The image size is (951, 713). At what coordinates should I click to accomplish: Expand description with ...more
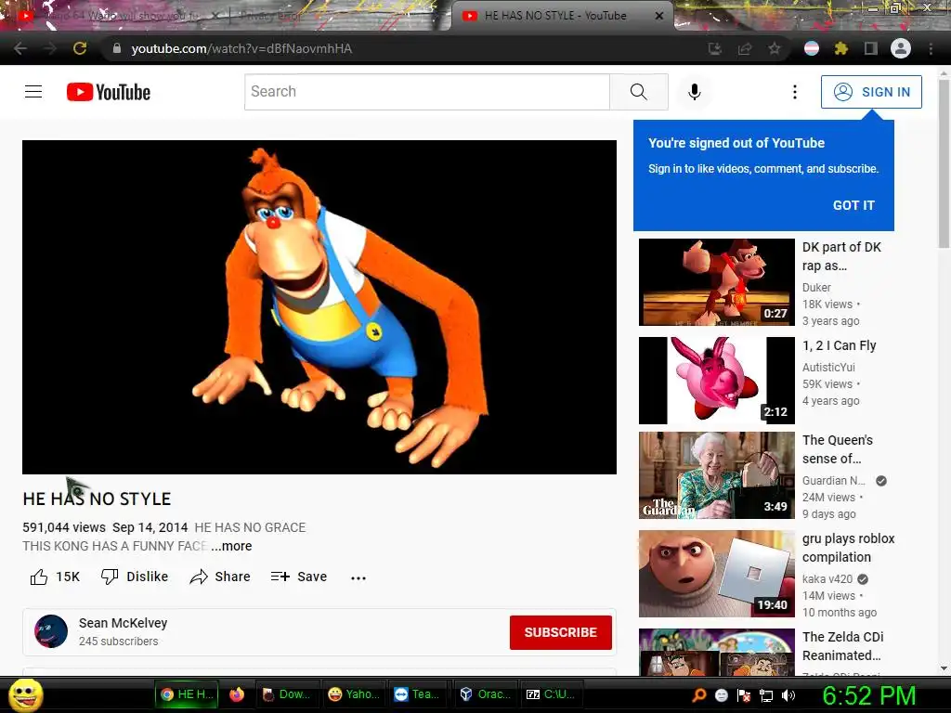pos(231,546)
